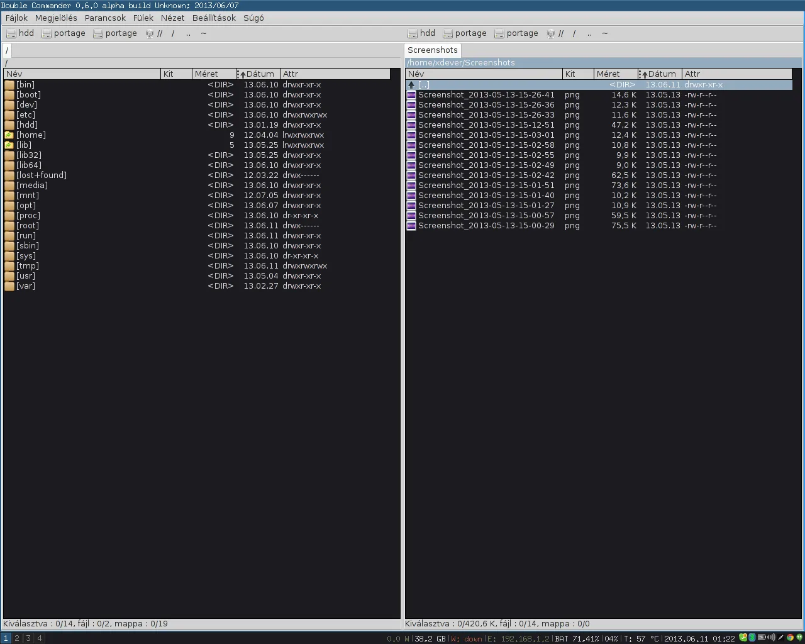Click image icon of Screenshot_2013-05-13-15-12-51
Screen dimensions: 805x644
click(411, 125)
